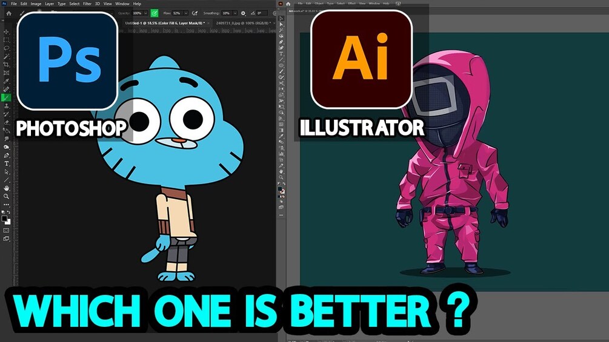This screenshot has height=342, width=609.
Task: Close the Untitled-1 document tab
Action: click(x=208, y=23)
